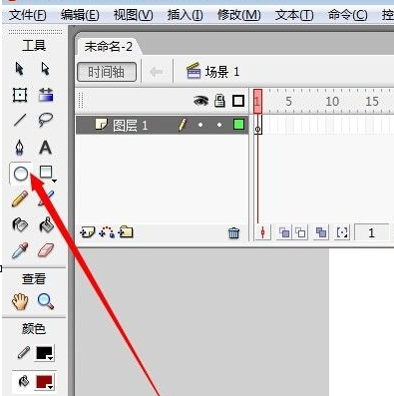Viewport: 394px width, 396px height.
Task: Click the Edit Multiple Frames icon
Action: click(x=321, y=232)
